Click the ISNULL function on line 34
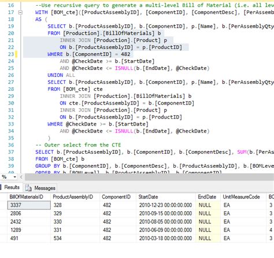Screen dimensions: 274x258 [124, 131]
